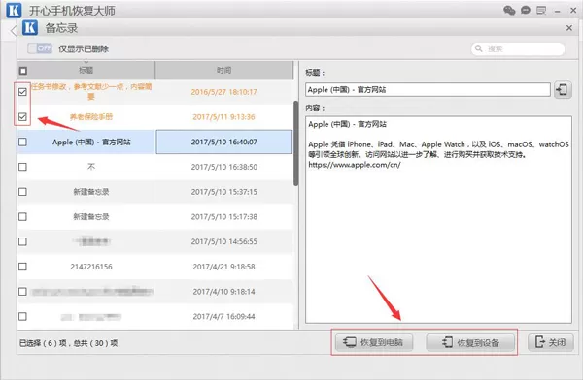The width and height of the screenshot is (583, 380).
Task: Click the 2017/4/21 9:18:58 time cell
Action: [223, 267]
